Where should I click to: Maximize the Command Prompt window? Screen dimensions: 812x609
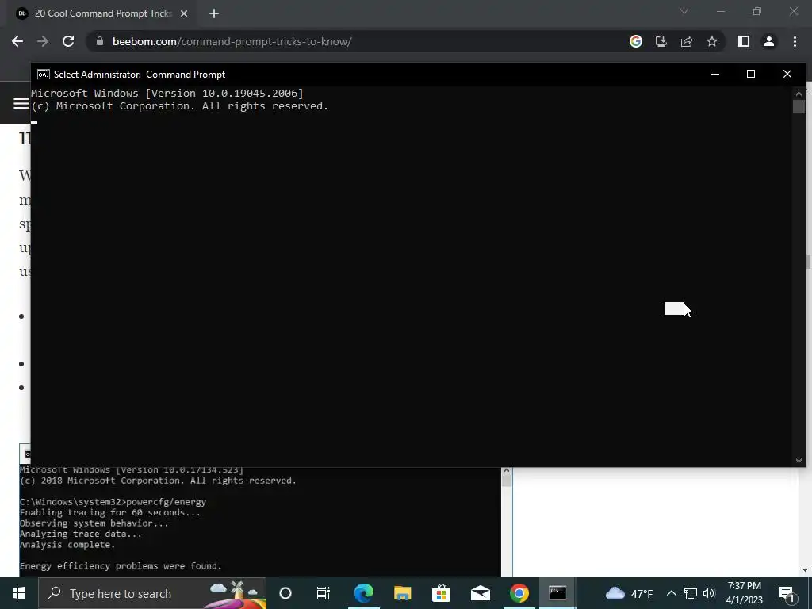click(x=751, y=74)
